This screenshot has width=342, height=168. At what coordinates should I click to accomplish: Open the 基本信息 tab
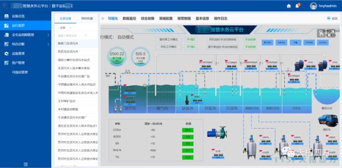point(202,19)
